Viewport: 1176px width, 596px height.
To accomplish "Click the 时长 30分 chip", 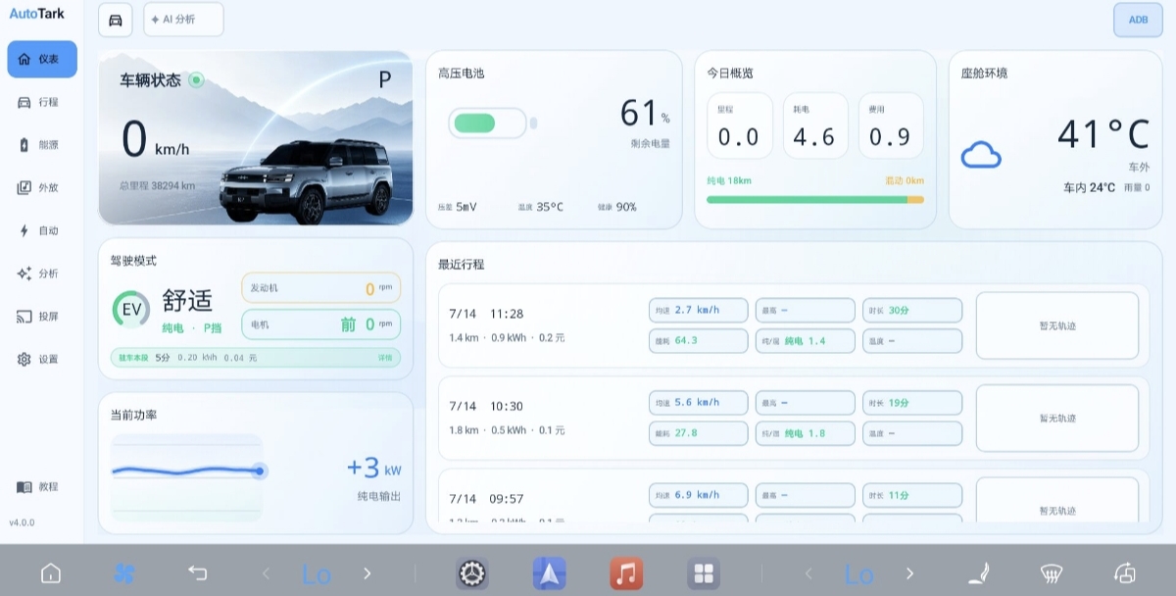I will coord(912,310).
